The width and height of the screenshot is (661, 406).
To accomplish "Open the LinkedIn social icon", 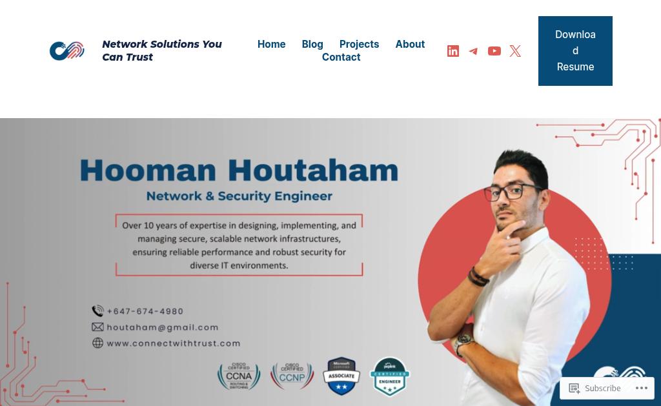I will pos(453,51).
